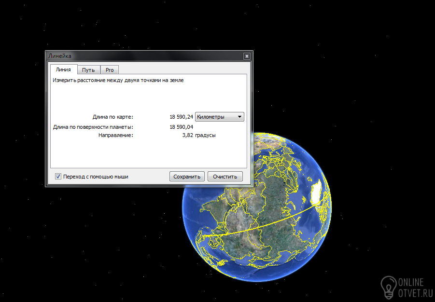This screenshot has width=435, height=302.
Task: Close the Линейка ruler dialog
Action: point(247,56)
